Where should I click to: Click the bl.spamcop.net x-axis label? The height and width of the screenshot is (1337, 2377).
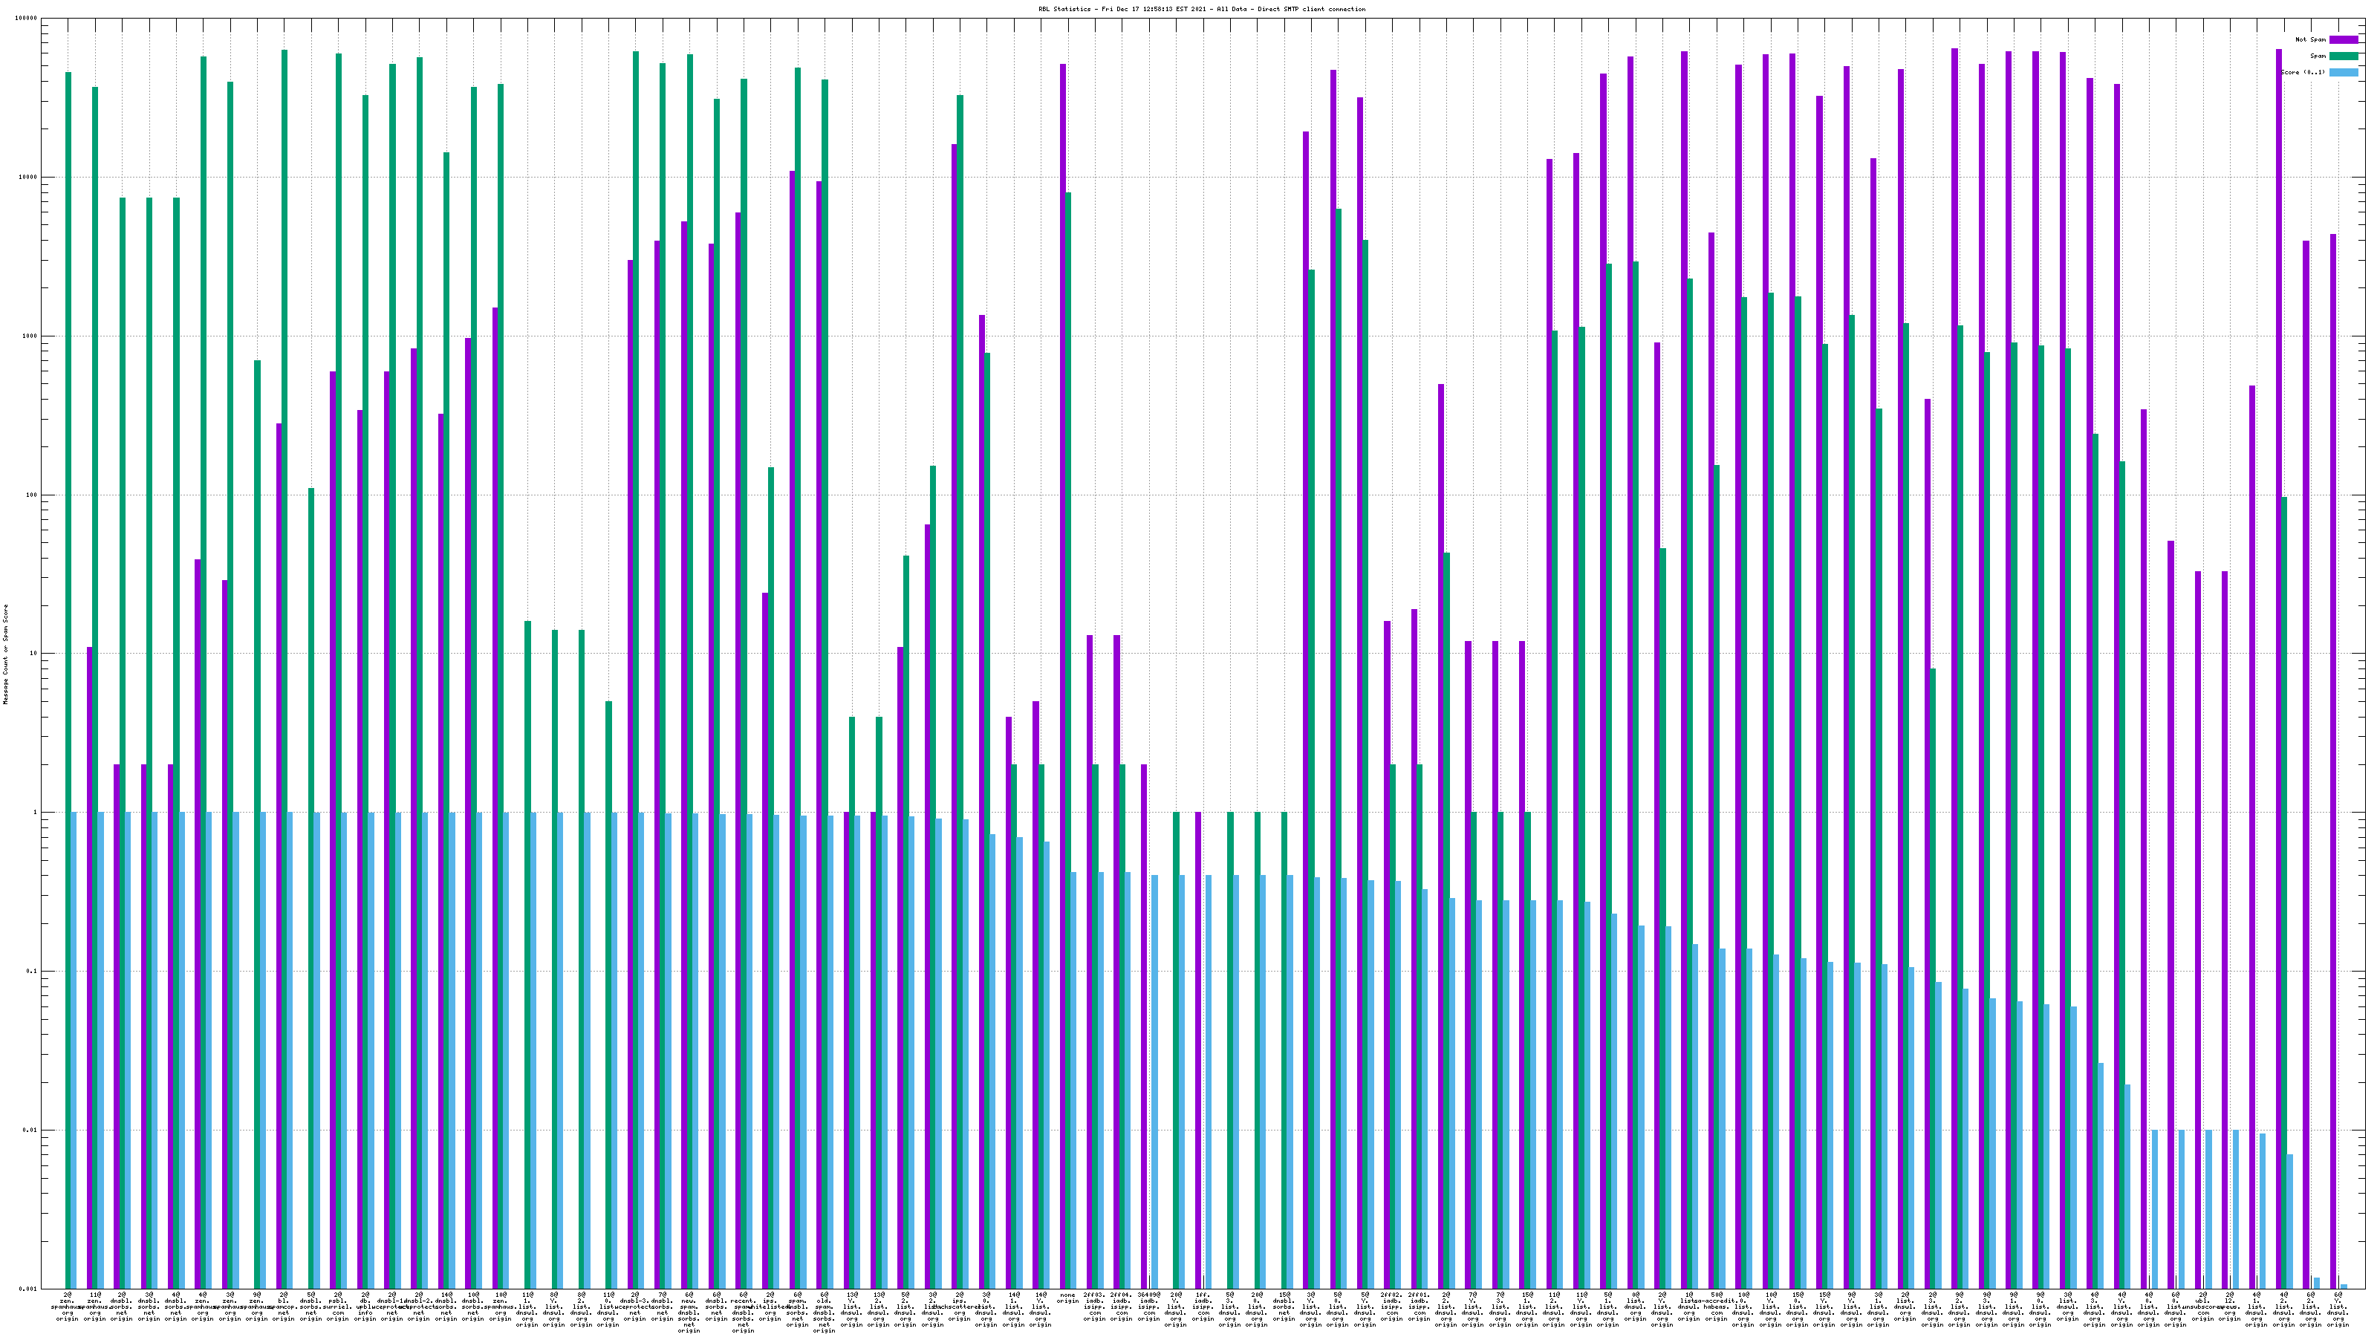pos(283,1307)
